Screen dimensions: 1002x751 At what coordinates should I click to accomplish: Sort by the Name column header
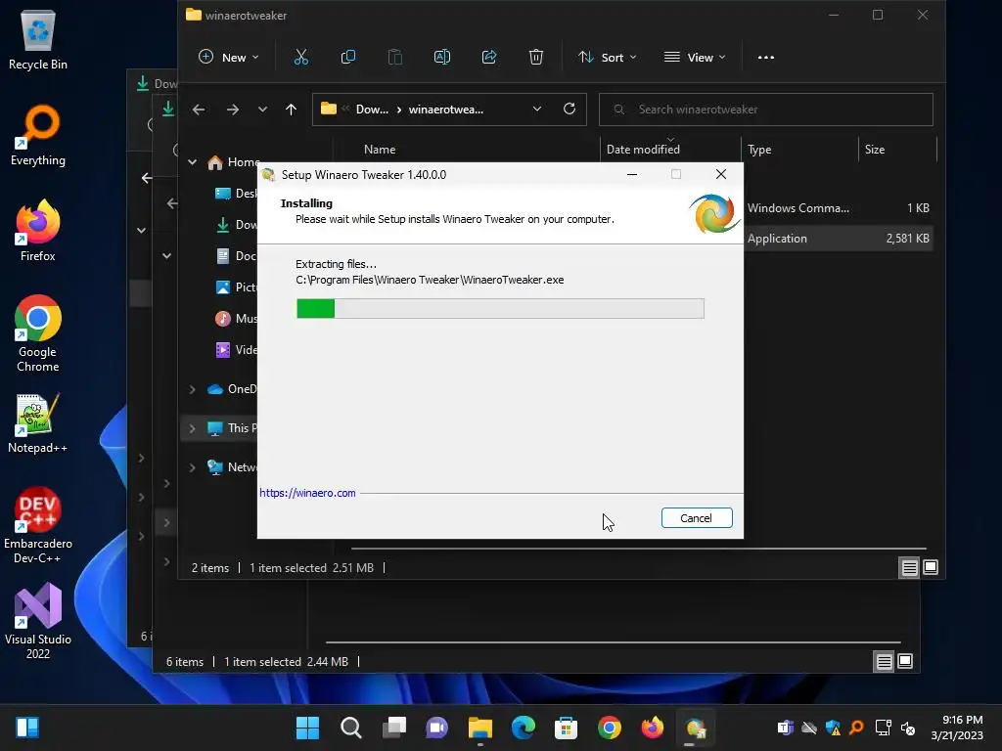(x=380, y=150)
